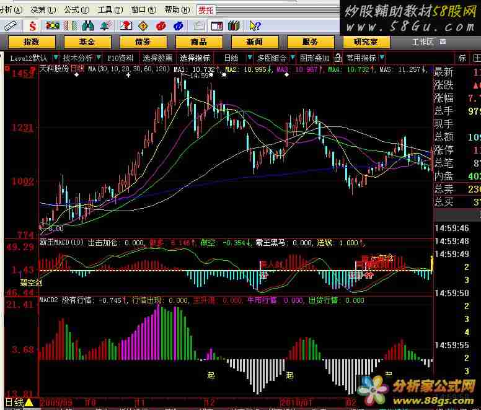Screen dimensions: 481x410
Task: Click the 基金 yellow button
Action: 87,42
